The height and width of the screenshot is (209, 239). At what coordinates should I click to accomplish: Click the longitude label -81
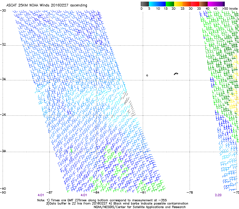tap(143, 193)
